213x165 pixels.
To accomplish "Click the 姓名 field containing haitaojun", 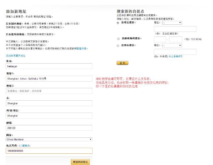I will coord(49,66).
